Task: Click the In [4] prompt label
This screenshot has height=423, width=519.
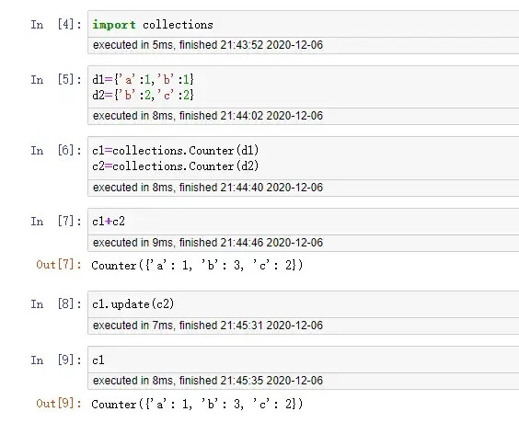Action: pos(56,25)
